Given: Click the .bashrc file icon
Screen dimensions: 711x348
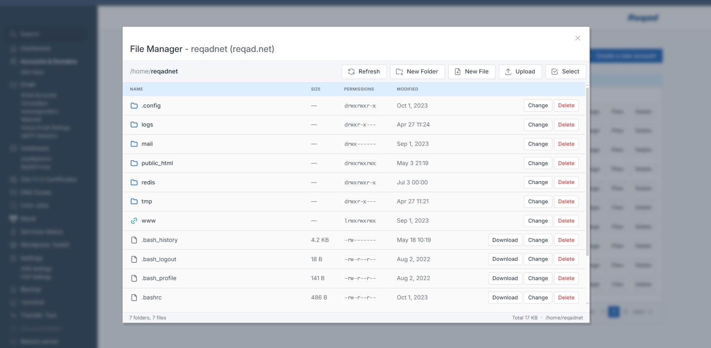Looking at the screenshot, I should 134,298.
